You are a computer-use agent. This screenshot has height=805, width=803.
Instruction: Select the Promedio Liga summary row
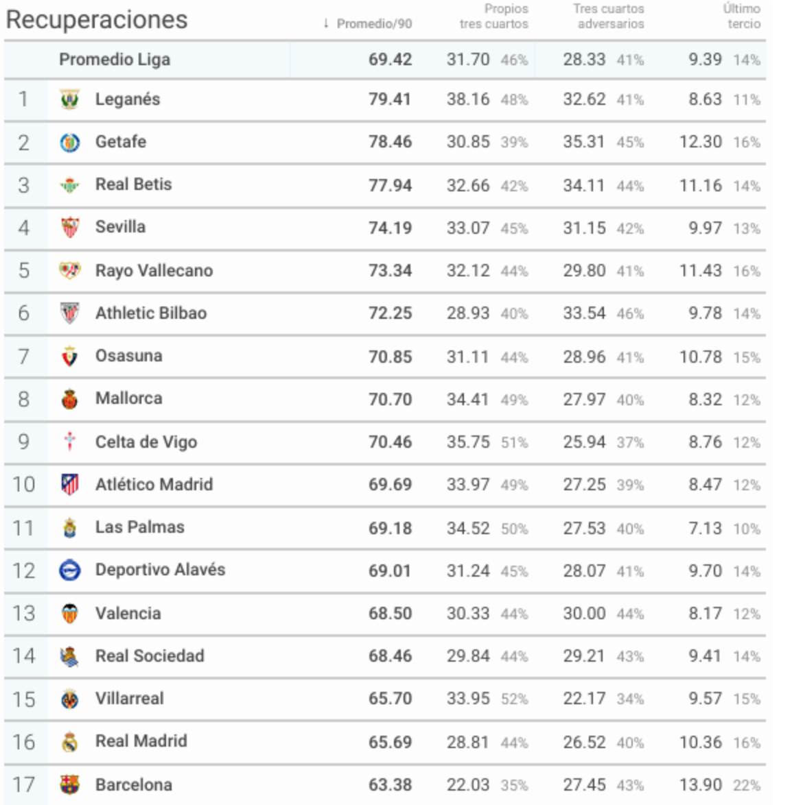[385, 60]
